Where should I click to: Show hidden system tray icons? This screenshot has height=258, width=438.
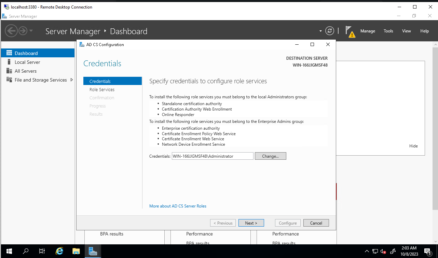pyautogui.click(x=367, y=252)
